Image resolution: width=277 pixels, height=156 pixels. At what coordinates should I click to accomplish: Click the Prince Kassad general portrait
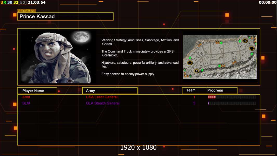pos(59,57)
